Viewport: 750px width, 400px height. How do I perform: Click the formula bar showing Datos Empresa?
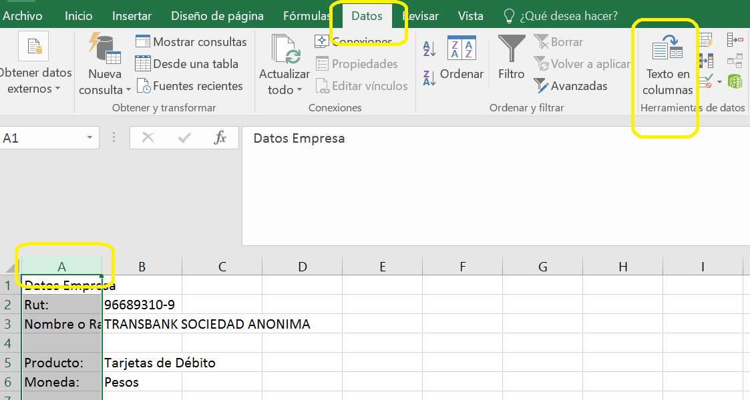[496, 186]
